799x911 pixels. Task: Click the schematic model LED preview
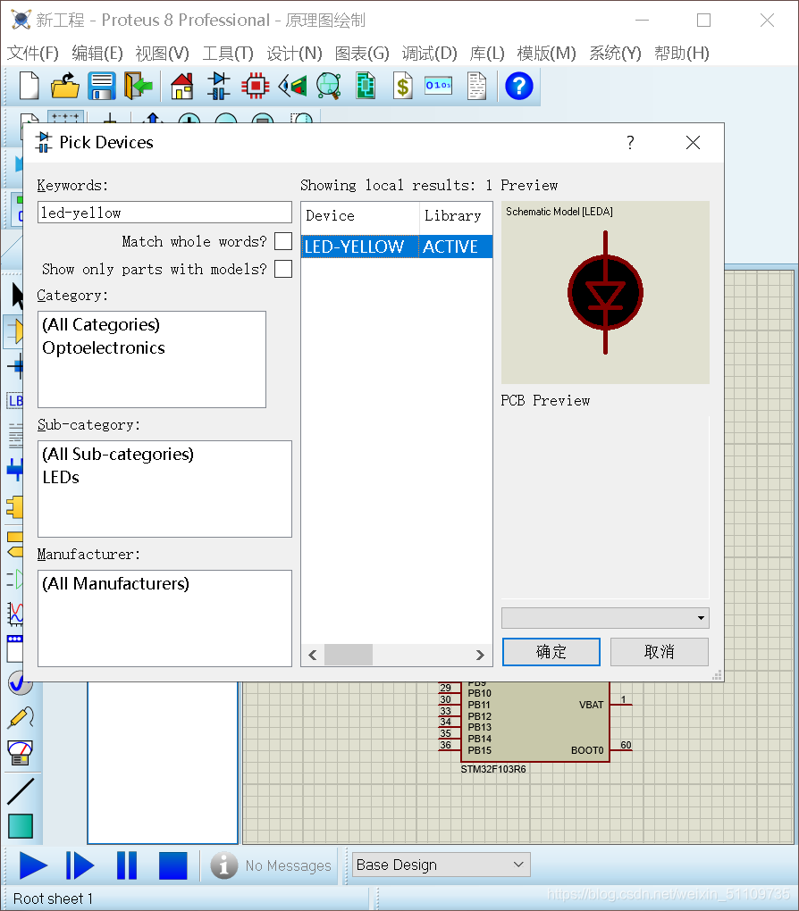[605, 292]
